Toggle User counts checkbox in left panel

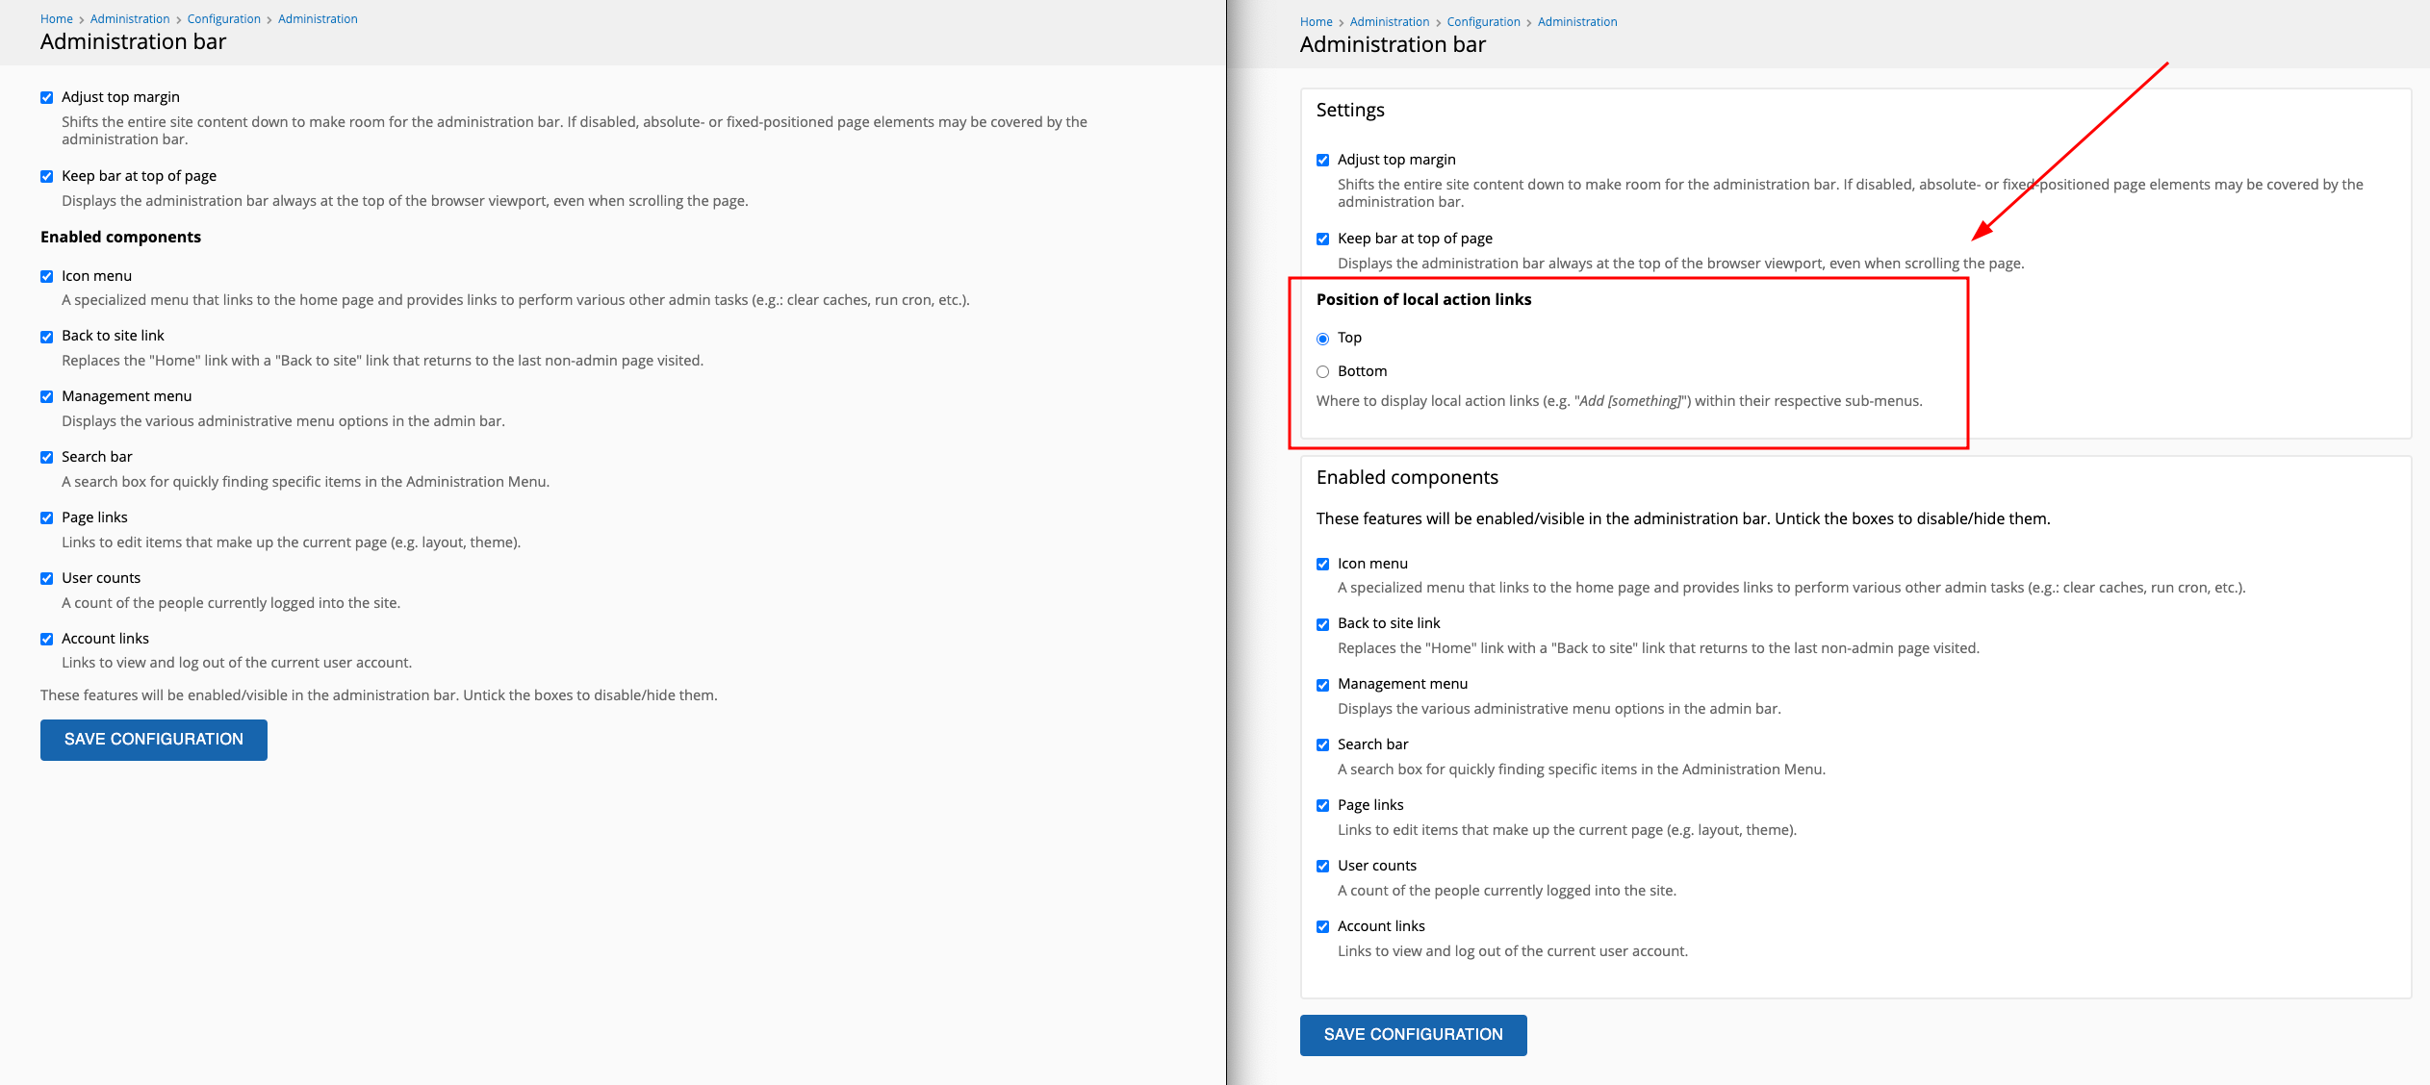tap(46, 578)
